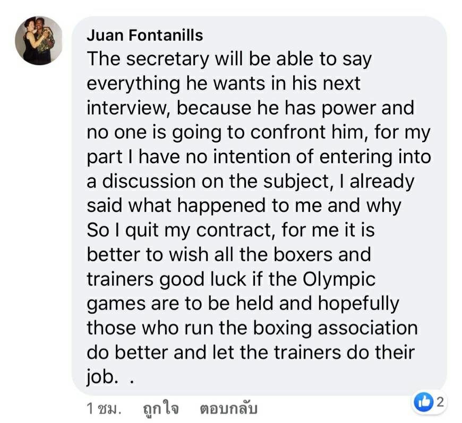Like the comment using ถูกใจ
Screen dimensions: 462x423
[x=160, y=408]
